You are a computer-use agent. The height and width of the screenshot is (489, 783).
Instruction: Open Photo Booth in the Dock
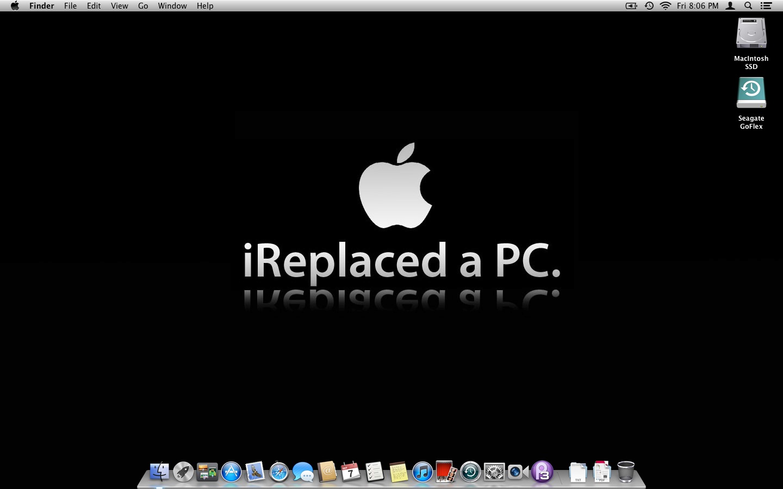point(446,472)
